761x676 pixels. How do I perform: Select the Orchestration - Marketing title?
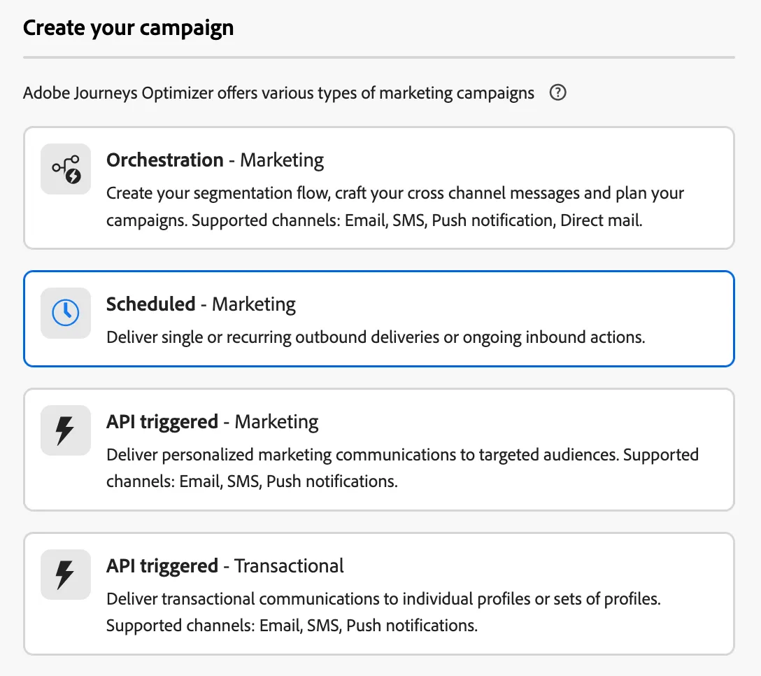pos(215,160)
